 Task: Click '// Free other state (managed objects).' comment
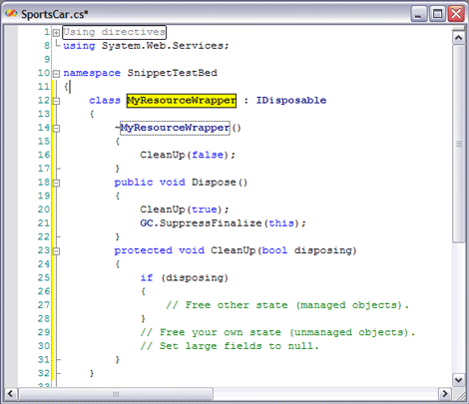[x=287, y=305]
